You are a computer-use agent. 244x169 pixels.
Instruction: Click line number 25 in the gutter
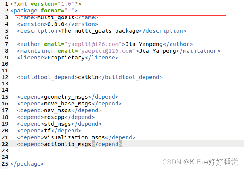point(5,164)
